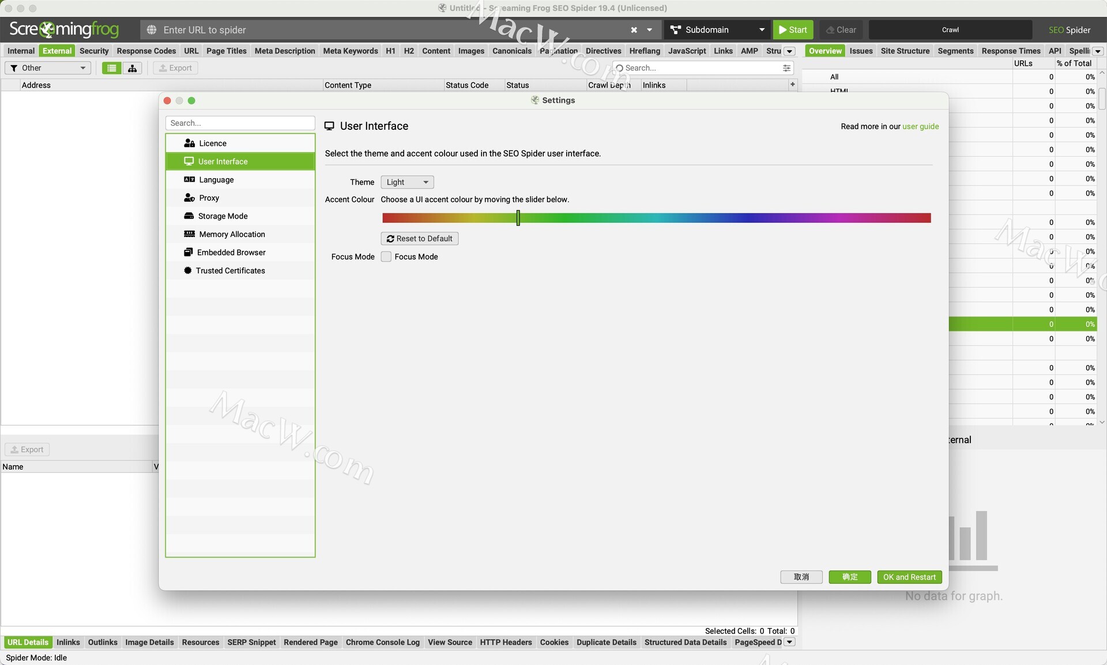Click the Memory Allocation icon
The width and height of the screenshot is (1107, 665).
[189, 234]
